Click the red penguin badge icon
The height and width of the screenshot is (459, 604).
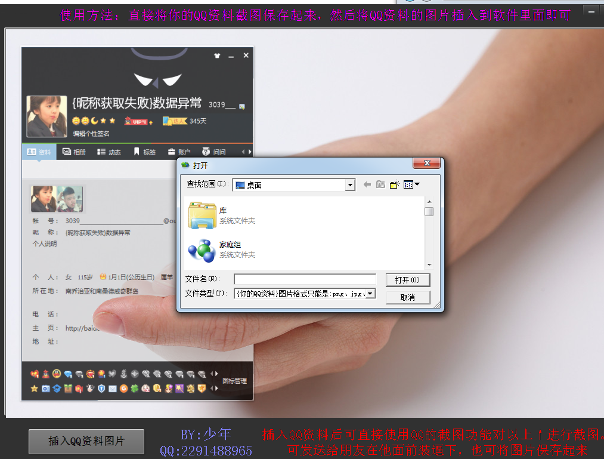pos(46,374)
